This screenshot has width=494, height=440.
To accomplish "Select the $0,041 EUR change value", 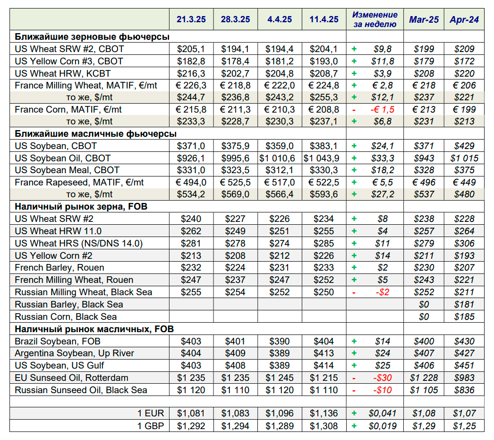I will click(x=383, y=414).
